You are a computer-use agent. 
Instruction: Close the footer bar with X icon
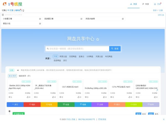[x=164, y=119]
